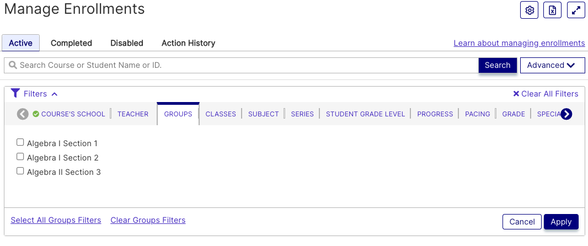Viewport: 588px width, 246px height.
Task: Expand view to full screen icon
Action: pyautogui.click(x=576, y=10)
